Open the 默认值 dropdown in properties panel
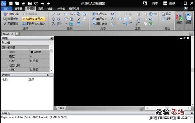Screen dimensions: 195x123 (51, 43)
